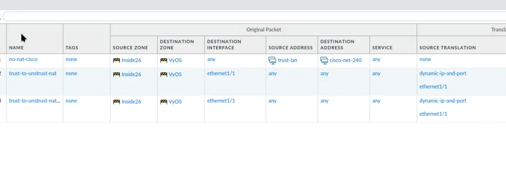Click the cisco-net-240 address object icon

click(x=324, y=60)
